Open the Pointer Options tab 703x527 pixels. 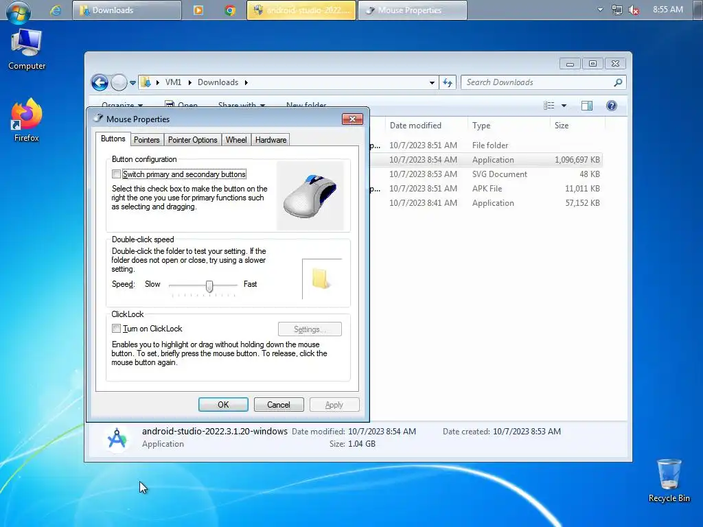tap(192, 140)
